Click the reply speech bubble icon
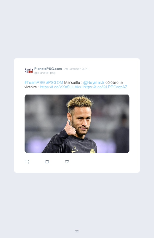This screenshot has height=238, width=154. click(27, 162)
